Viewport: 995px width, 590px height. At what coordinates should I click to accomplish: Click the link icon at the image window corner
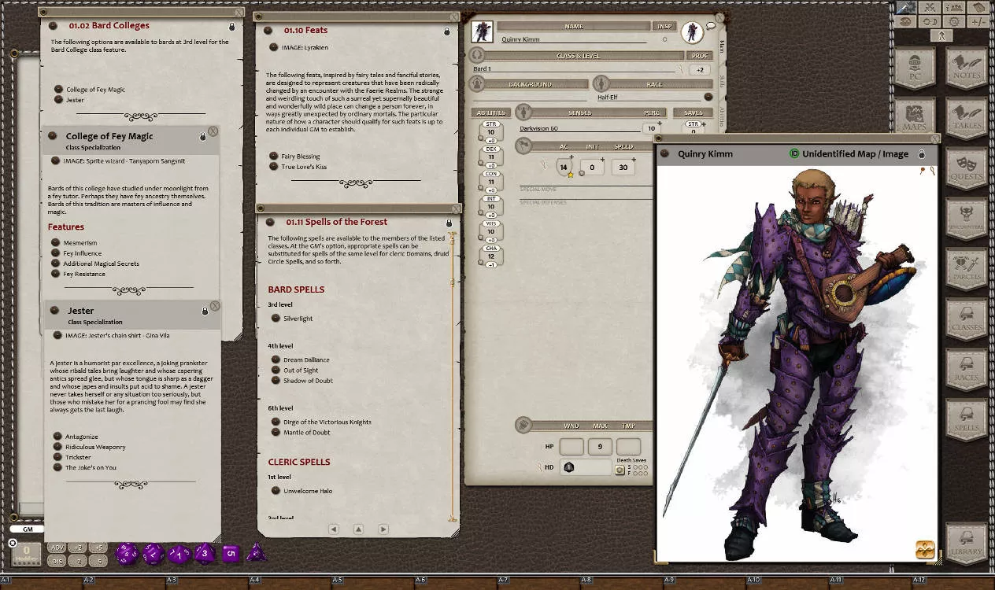(x=925, y=549)
